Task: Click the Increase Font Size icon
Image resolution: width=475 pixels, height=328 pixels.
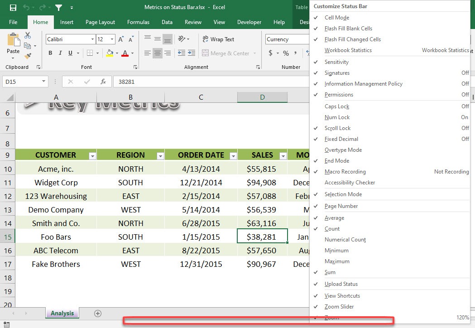Action: (121, 39)
